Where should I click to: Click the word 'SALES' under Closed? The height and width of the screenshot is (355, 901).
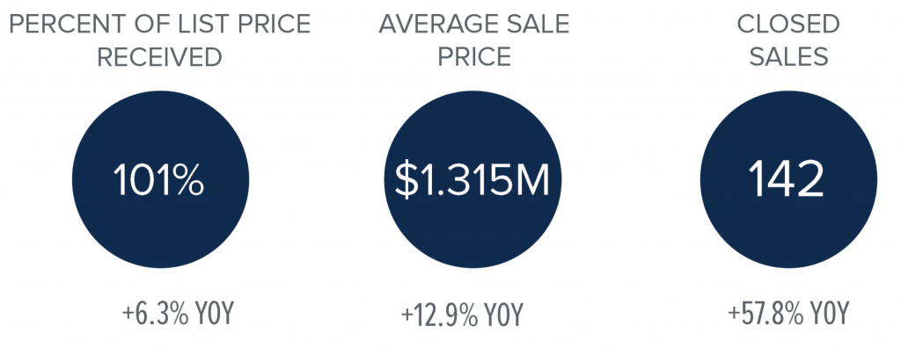point(788,57)
